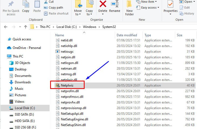Viewport: 197px width, 129px height.
Task: Select the netlogon.dll file
Action: (x=69, y=63)
